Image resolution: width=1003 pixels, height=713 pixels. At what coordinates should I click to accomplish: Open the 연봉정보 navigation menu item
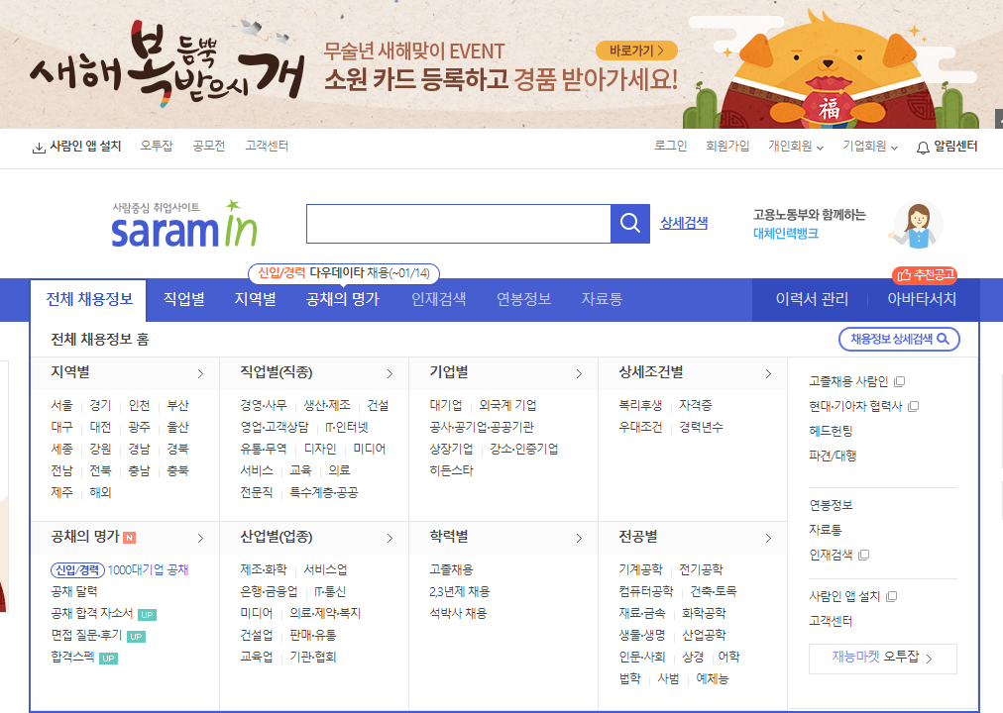point(523,299)
